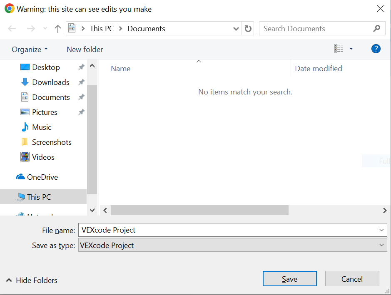391x295 pixels.
Task: Open the Help question mark icon
Action: tap(376, 49)
